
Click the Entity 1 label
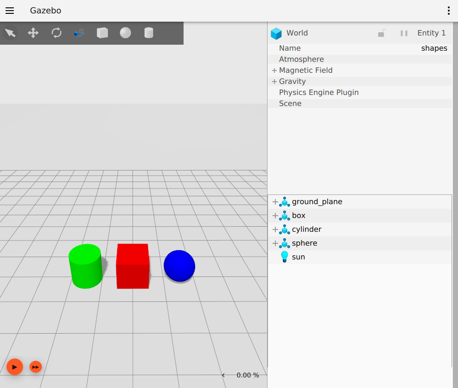pos(431,33)
